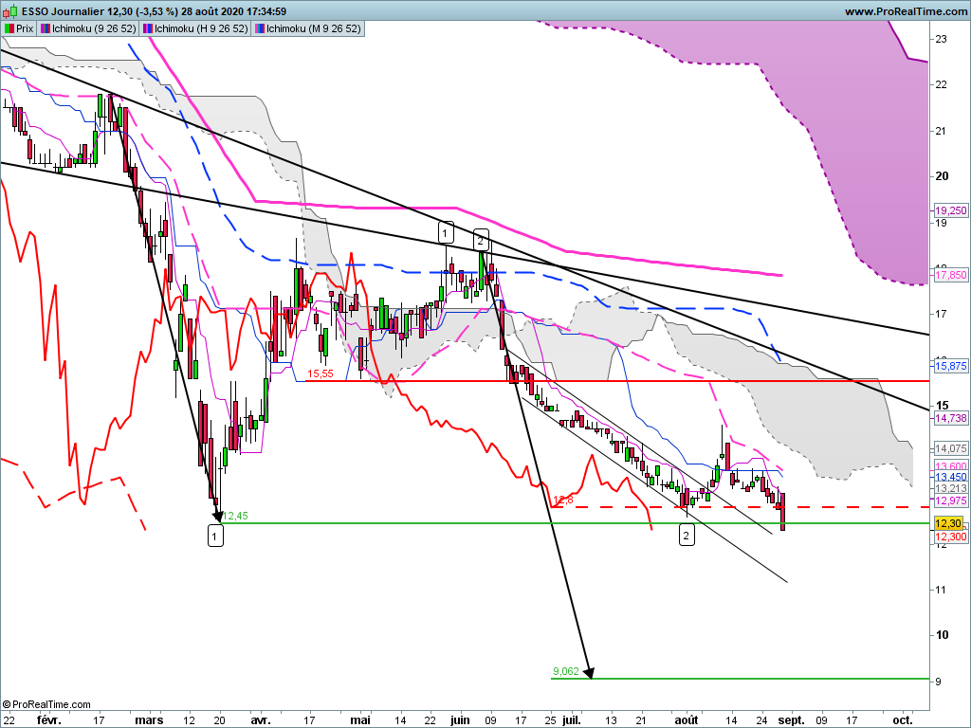Select the 12,975 price label
The image size is (971, 728).
point(950,500)
